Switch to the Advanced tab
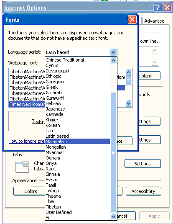This screenshot has height=224, width=173. [154, 21]
